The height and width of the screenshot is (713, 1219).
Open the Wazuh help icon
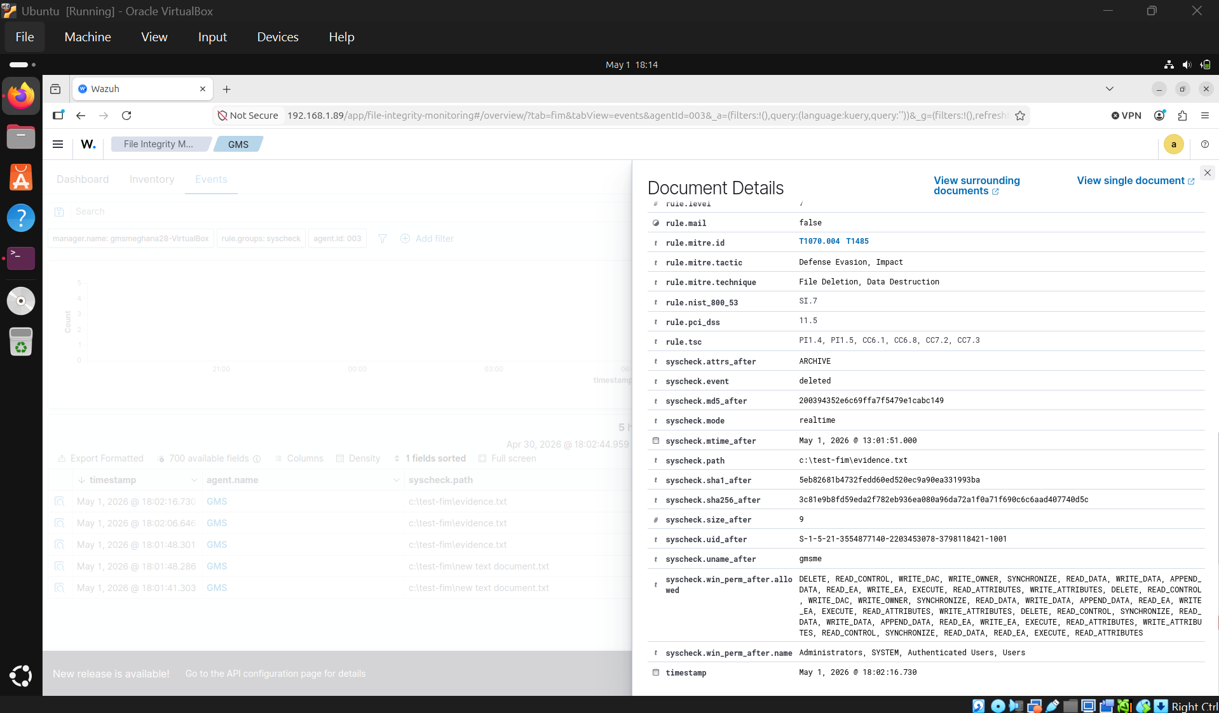point(1204,144)
